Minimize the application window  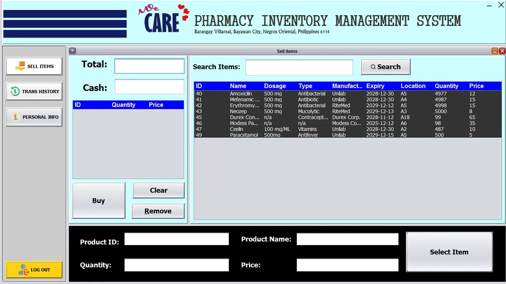(x=490, y=5)
